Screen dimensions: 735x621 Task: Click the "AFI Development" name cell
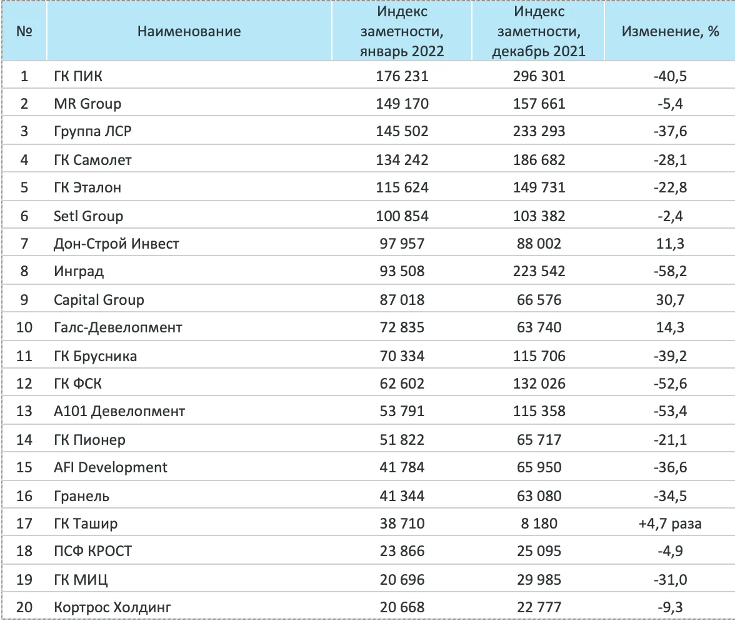point(111,467)
